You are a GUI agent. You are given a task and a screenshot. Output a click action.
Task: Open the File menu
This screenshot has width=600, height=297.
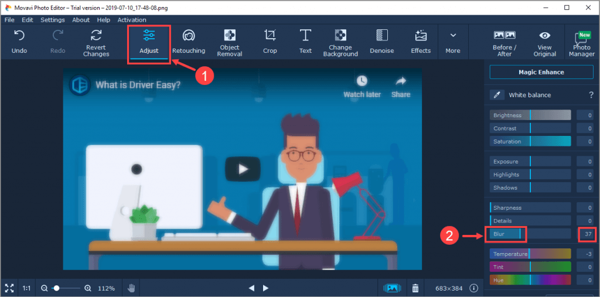coord(9,20)
